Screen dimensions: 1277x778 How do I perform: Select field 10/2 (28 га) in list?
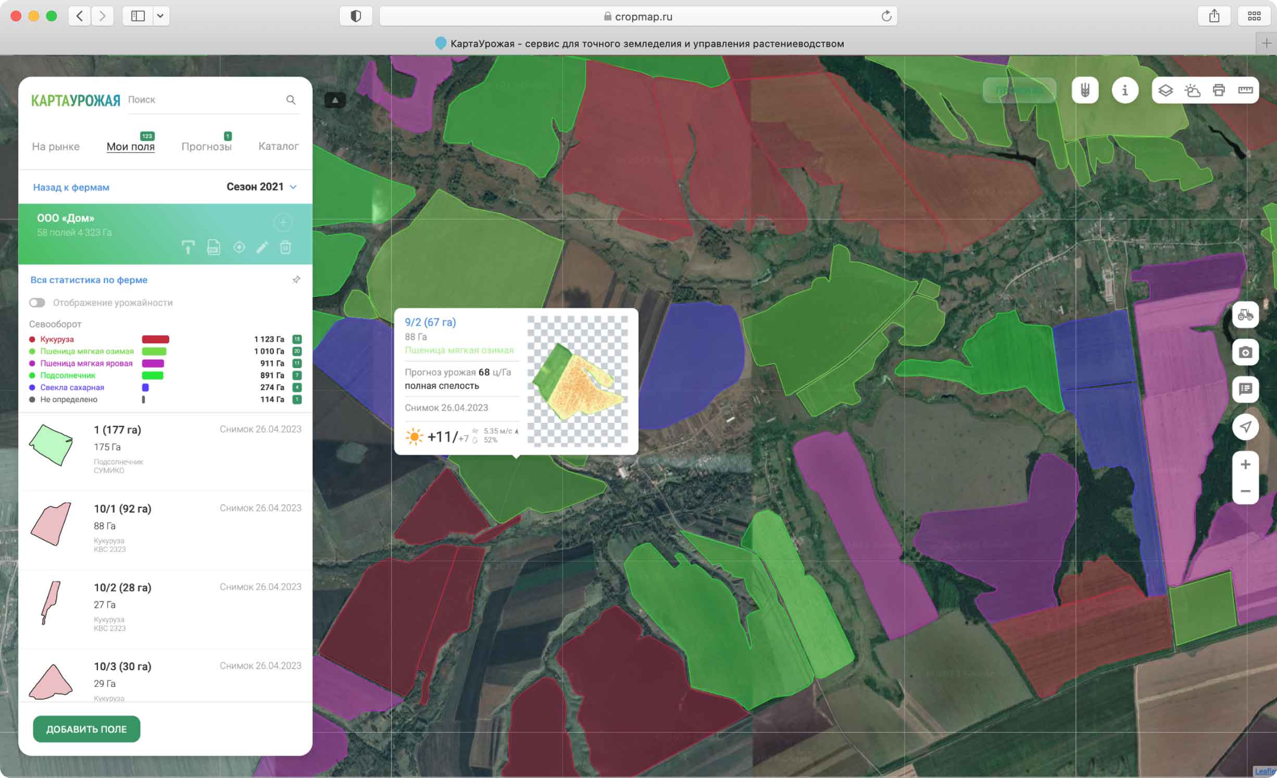click(165, 609)
